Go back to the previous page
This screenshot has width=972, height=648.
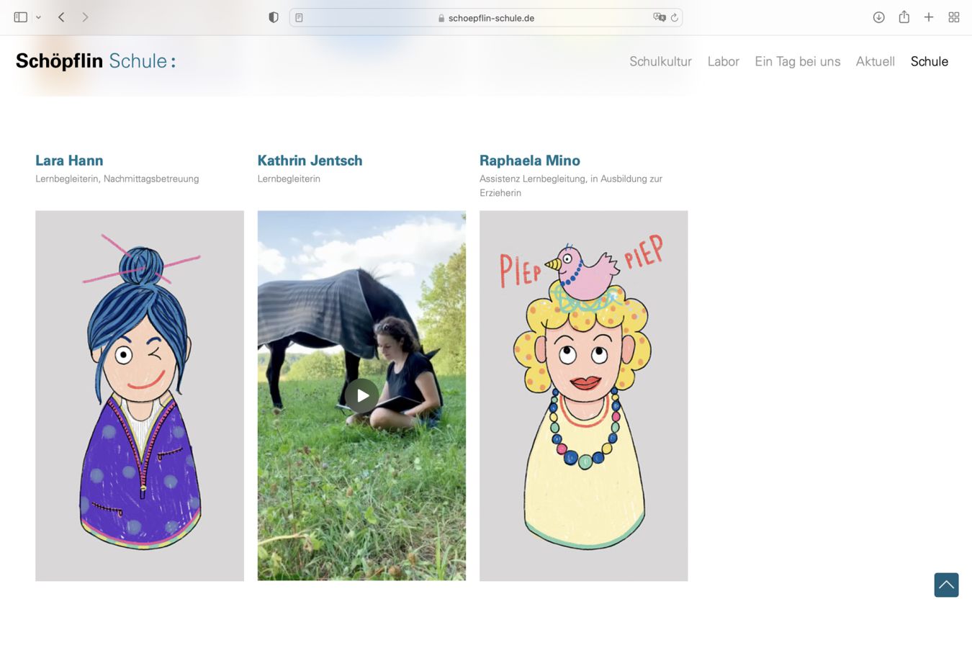[x=62, y=17]
